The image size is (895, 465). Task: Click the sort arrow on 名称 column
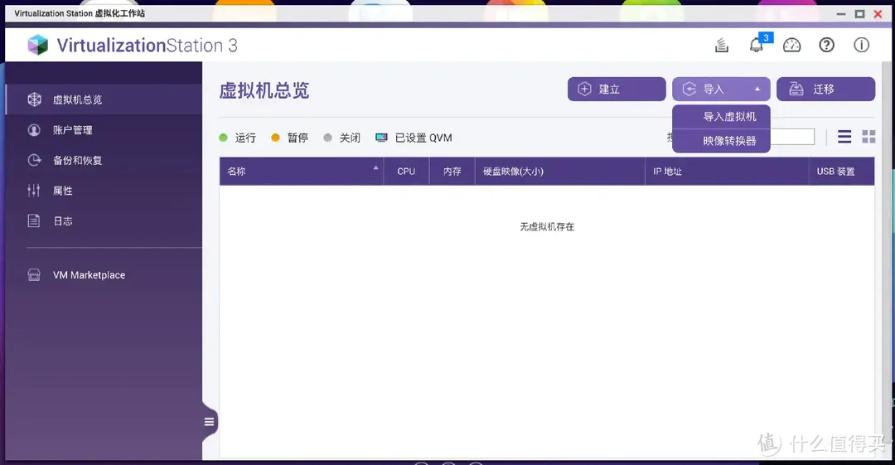375,167
